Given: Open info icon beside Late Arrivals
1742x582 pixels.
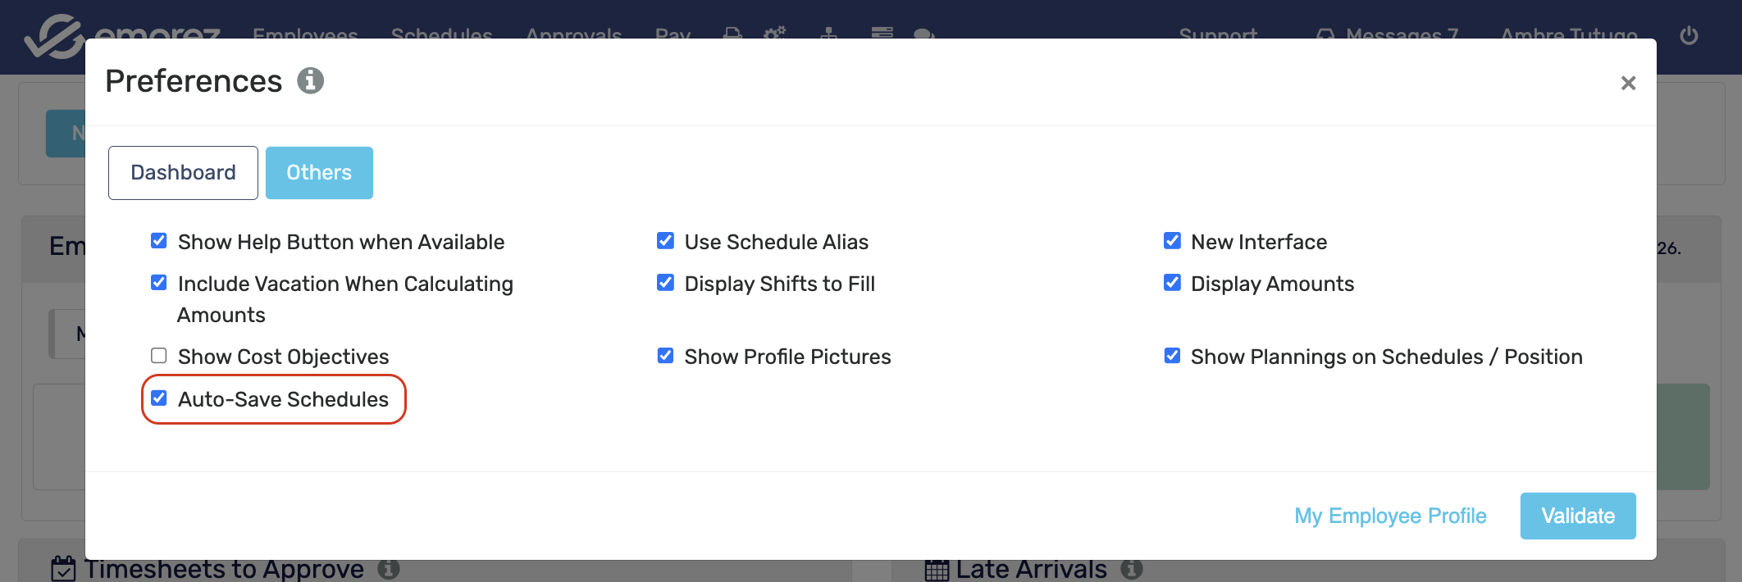Looking at the screenshot, I should 1132,568.
